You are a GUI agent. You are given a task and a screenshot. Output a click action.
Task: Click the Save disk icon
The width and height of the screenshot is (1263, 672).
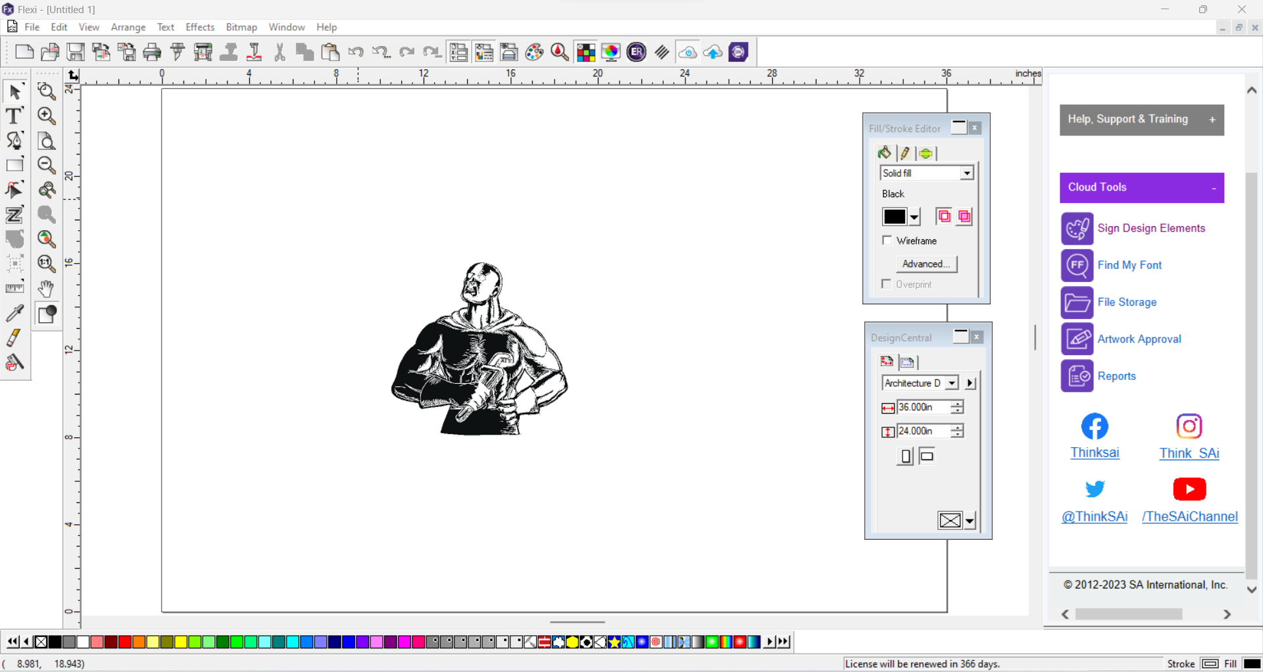(76, 52)
